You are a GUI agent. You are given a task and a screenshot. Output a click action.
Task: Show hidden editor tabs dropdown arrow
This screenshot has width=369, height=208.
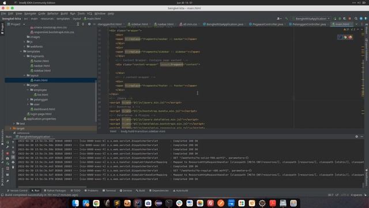click(356, 24)
